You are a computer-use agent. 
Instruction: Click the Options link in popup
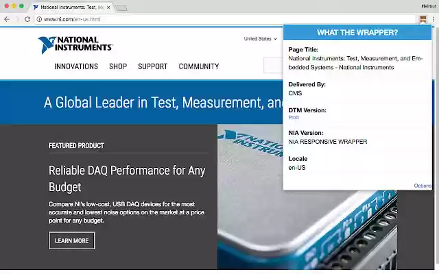point(423,186)
